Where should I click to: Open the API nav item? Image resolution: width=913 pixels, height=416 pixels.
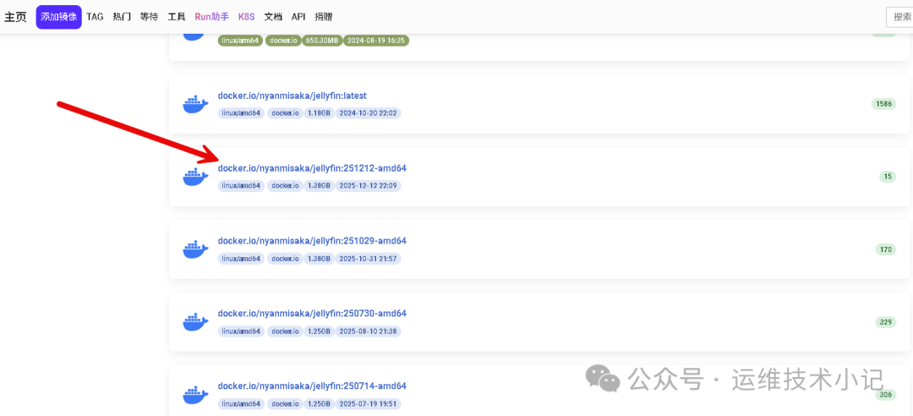tap(298, 17)
